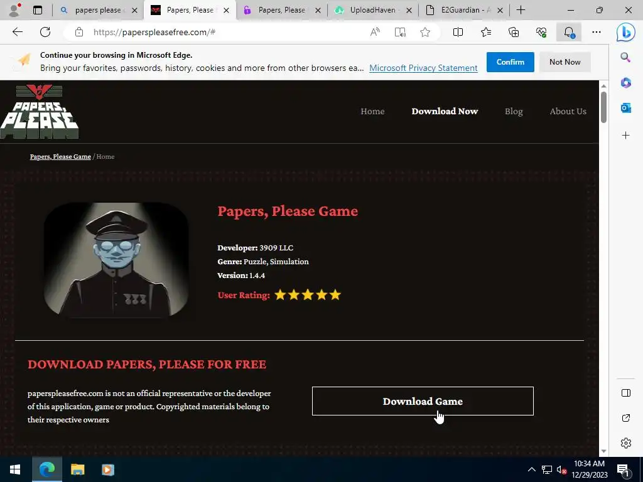View site information lock icon
Image resolution: width=643 pixels, height=482 pixels.
click(x=79, y=32)
